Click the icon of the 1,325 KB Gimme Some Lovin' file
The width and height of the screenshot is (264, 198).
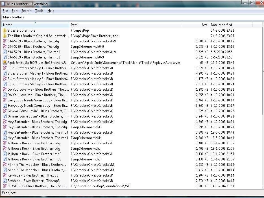pyautogui.click(x=5, y=111)
